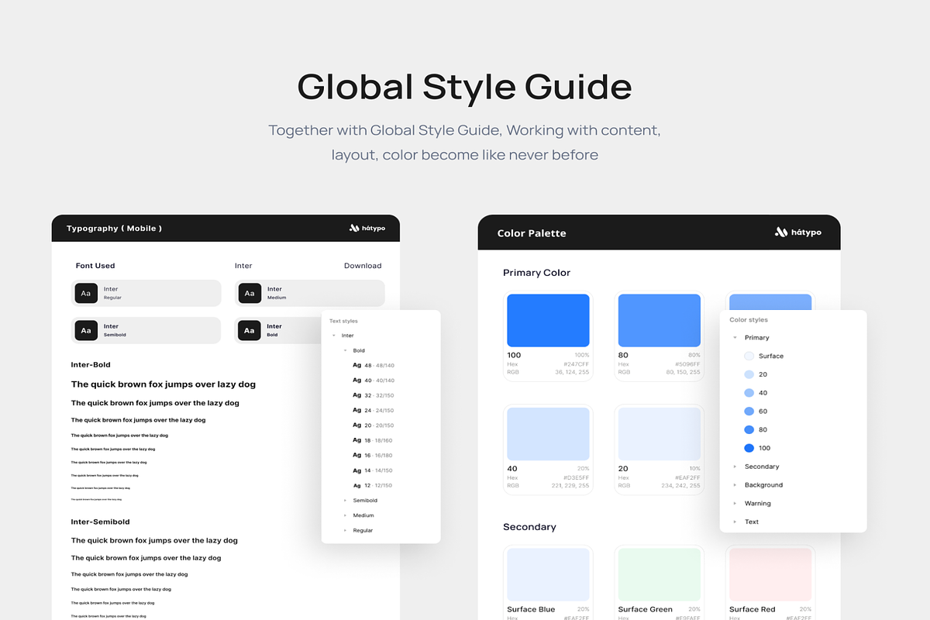The height and width of the screenshot is (620, 930).
Task: Collapse the Primary color styles group
Action: pyautogui.click(x=735, y=338)
